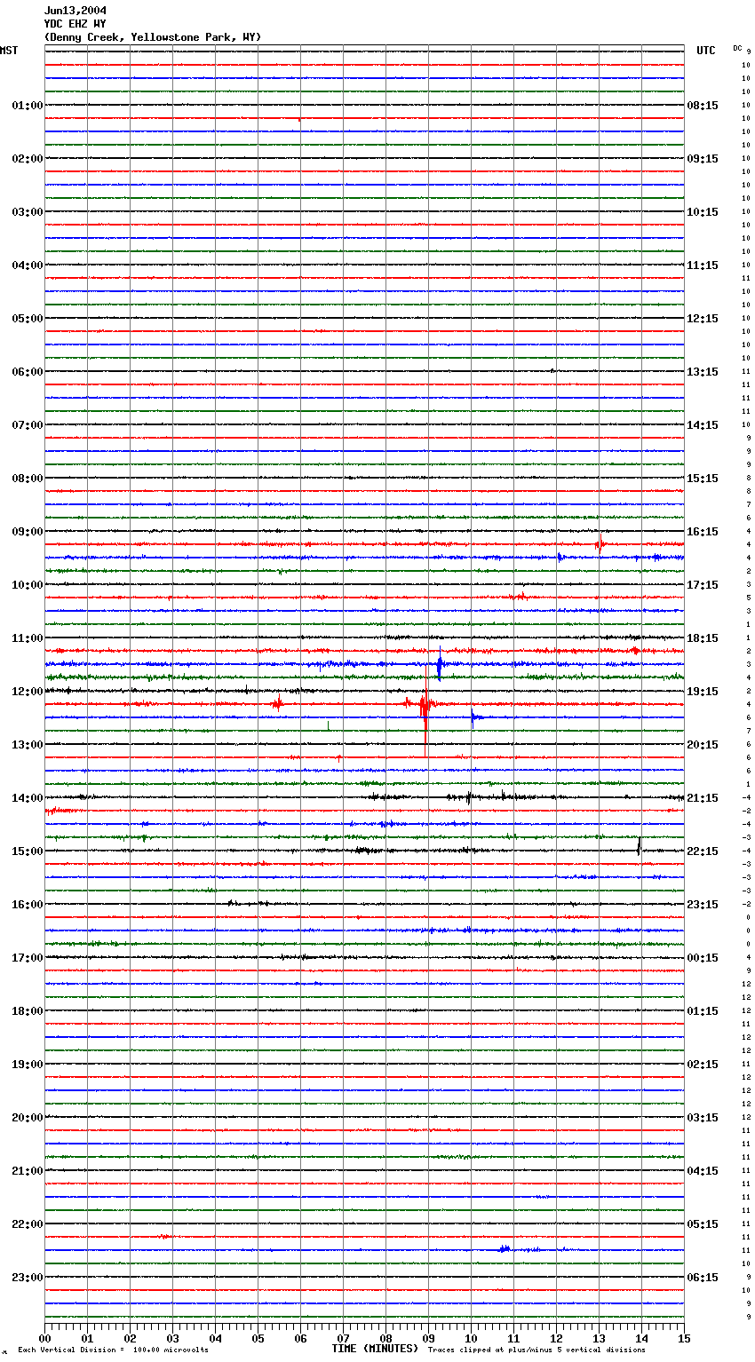
Task: Click the black spike near minute 14 at 15:00
Action: point(639,846)
